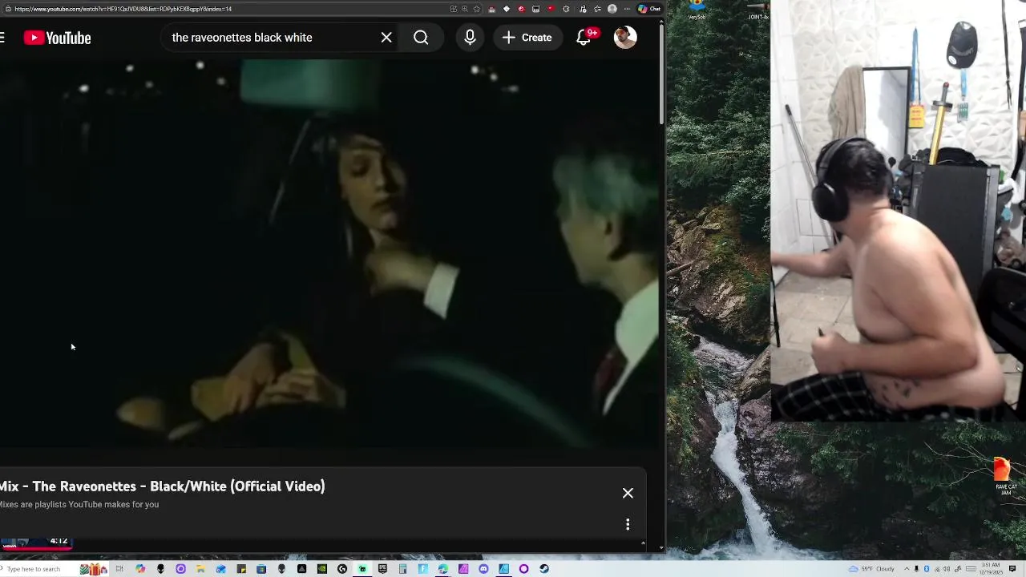This screenshot has height=577, width=1026.
Task: Open the Edge media control music-note icon
Action: (x=583, y=9)
